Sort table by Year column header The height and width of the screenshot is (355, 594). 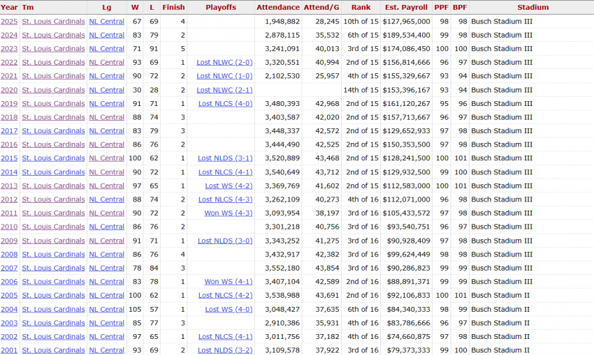[x=9, y=7]
